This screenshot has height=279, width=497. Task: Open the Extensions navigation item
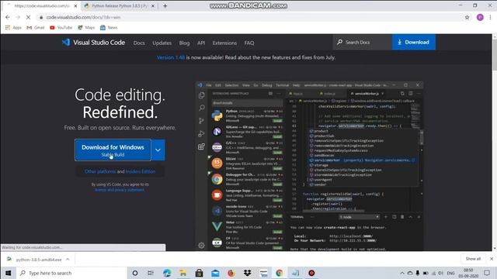coord(224,43)
